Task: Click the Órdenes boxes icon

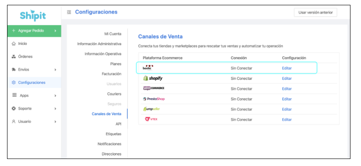Action: tap(14, 56)
